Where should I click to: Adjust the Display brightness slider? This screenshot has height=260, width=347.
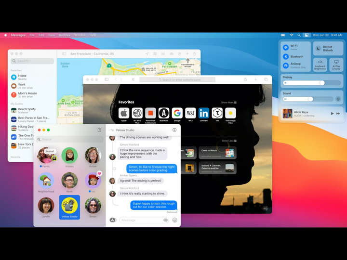pyautogui.click(x=312, y=83)
